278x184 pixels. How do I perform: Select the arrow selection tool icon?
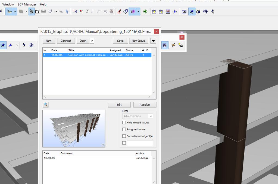(x=9, y=12)
